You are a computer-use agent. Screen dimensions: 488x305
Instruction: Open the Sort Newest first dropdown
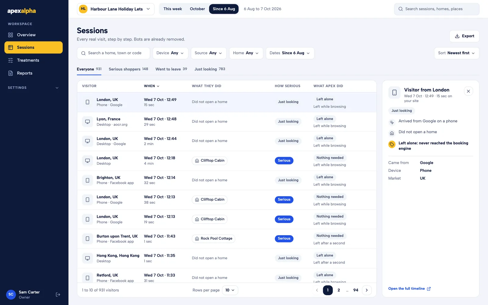coord(457,53)
